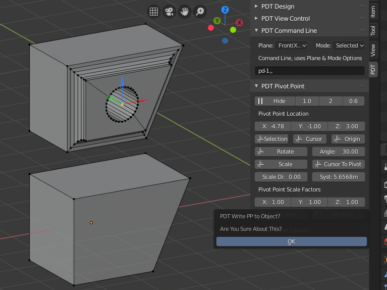The height and width of the screenshot is (290, 387).
Task: Toggle perspective/orthographic grid view icon
Action: pyautogui.click(x=154, y=11)
